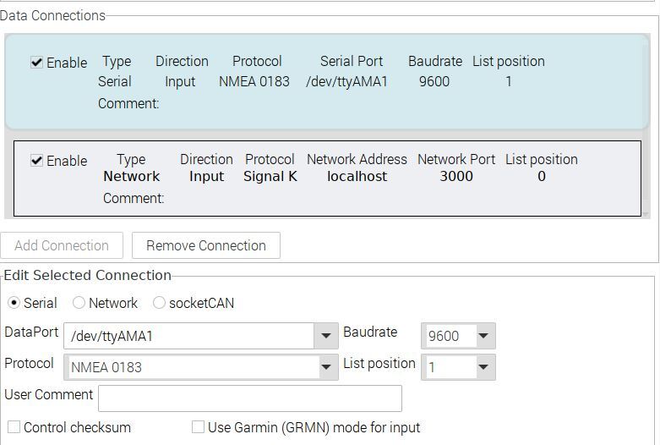Click into the User Comment text field
660x445 pixels.
tap(250, 398)
